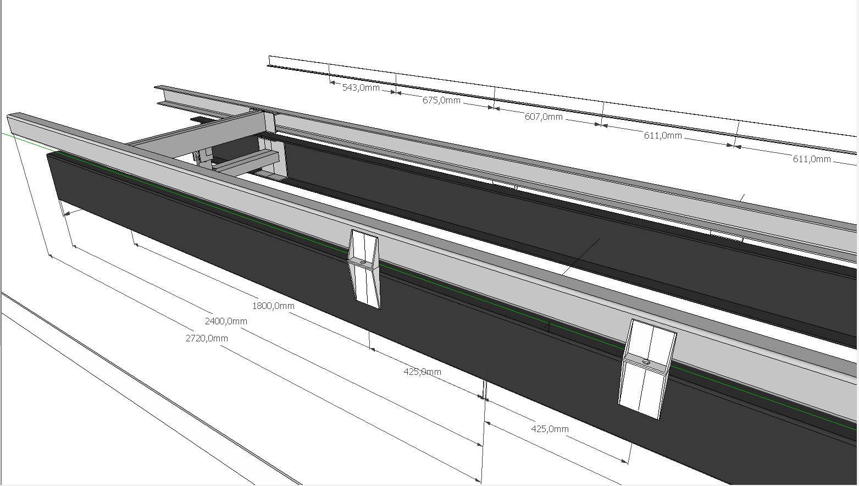Image resolution: width=859 pixels, height=486 pixels.
Task: Click the right mounting bracket with hole
Action: [x=646, y=368]
